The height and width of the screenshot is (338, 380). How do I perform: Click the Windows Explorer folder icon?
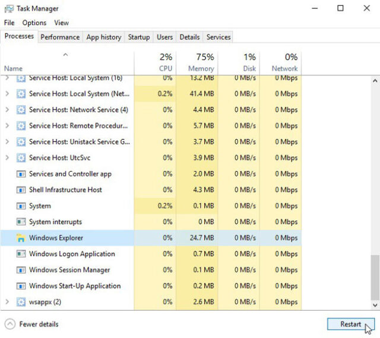(x=21, y=238)
